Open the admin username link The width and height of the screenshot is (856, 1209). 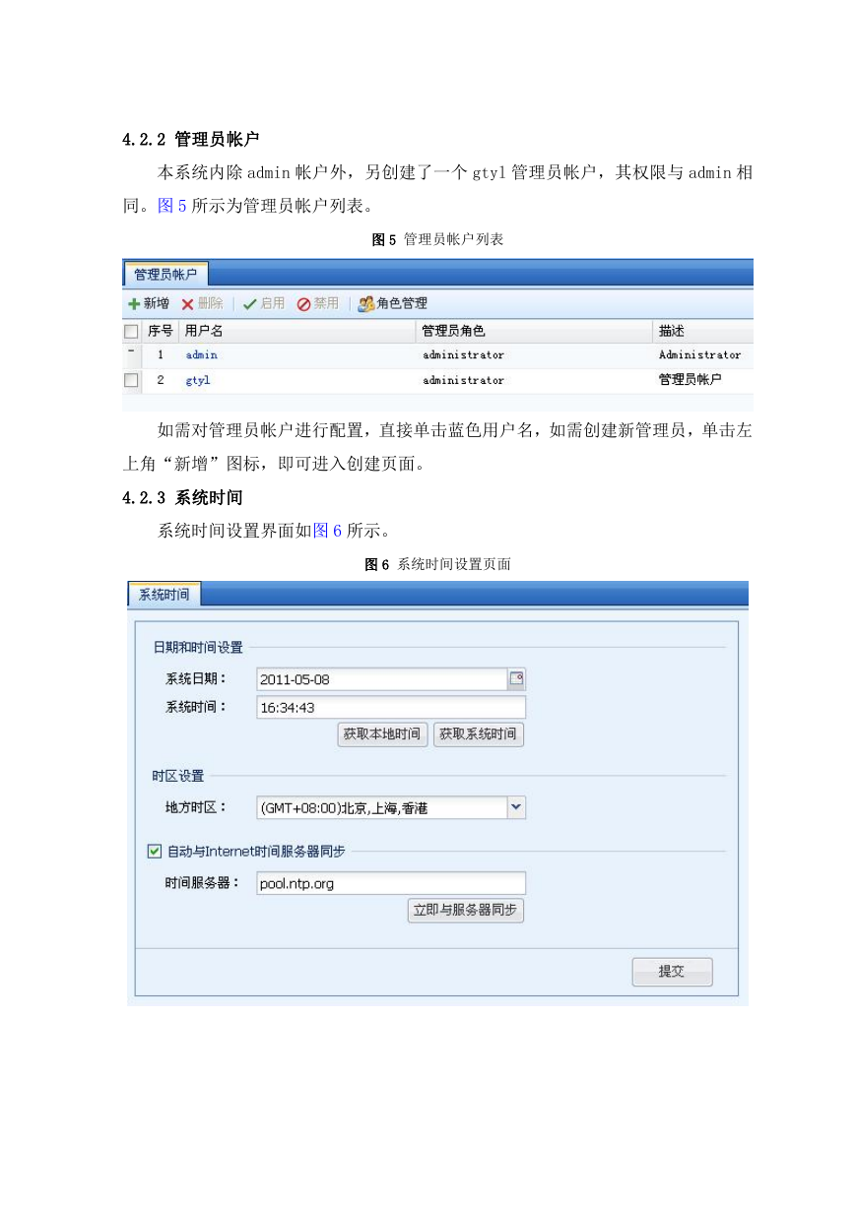point(202,354)
